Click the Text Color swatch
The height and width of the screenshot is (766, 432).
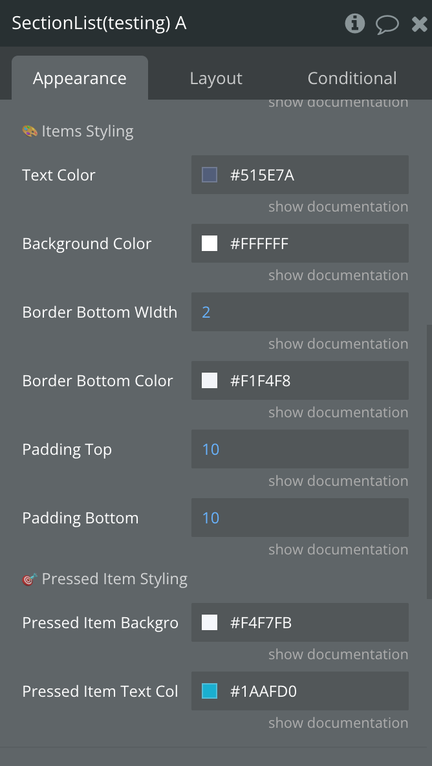(x=210, y=175)
